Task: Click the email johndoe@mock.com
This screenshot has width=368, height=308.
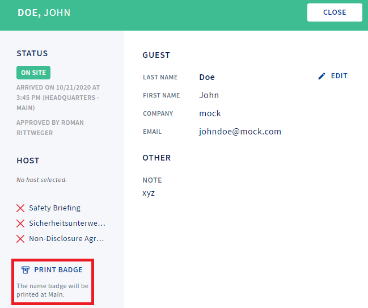Action: pos(240,132)
